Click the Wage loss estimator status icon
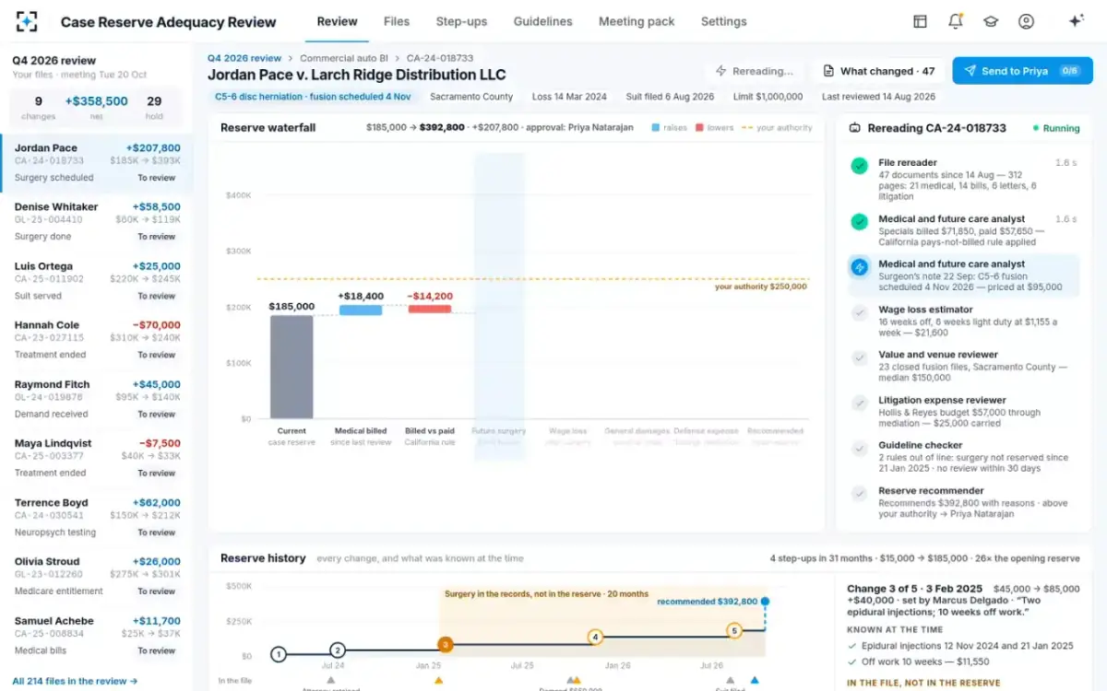 pos(860,313)
